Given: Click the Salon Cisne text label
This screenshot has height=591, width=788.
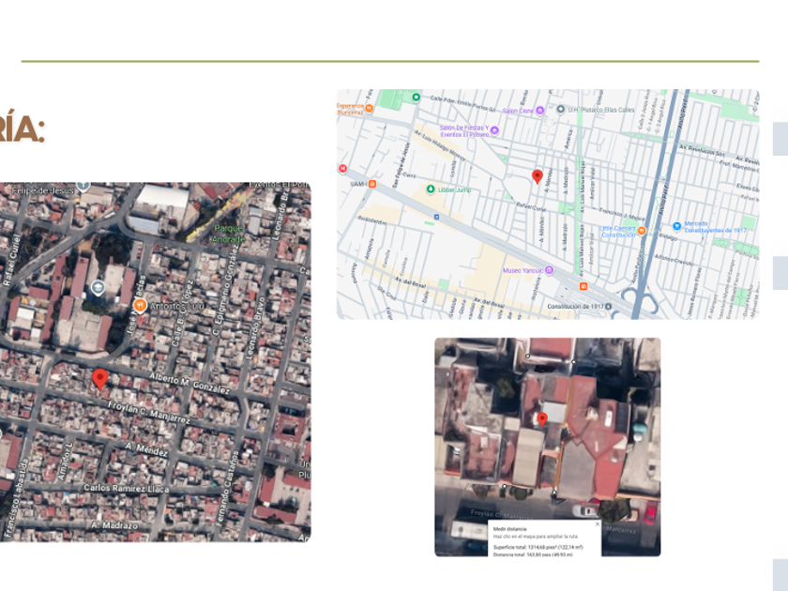Looking at the screenshot, I should (518, 111).
